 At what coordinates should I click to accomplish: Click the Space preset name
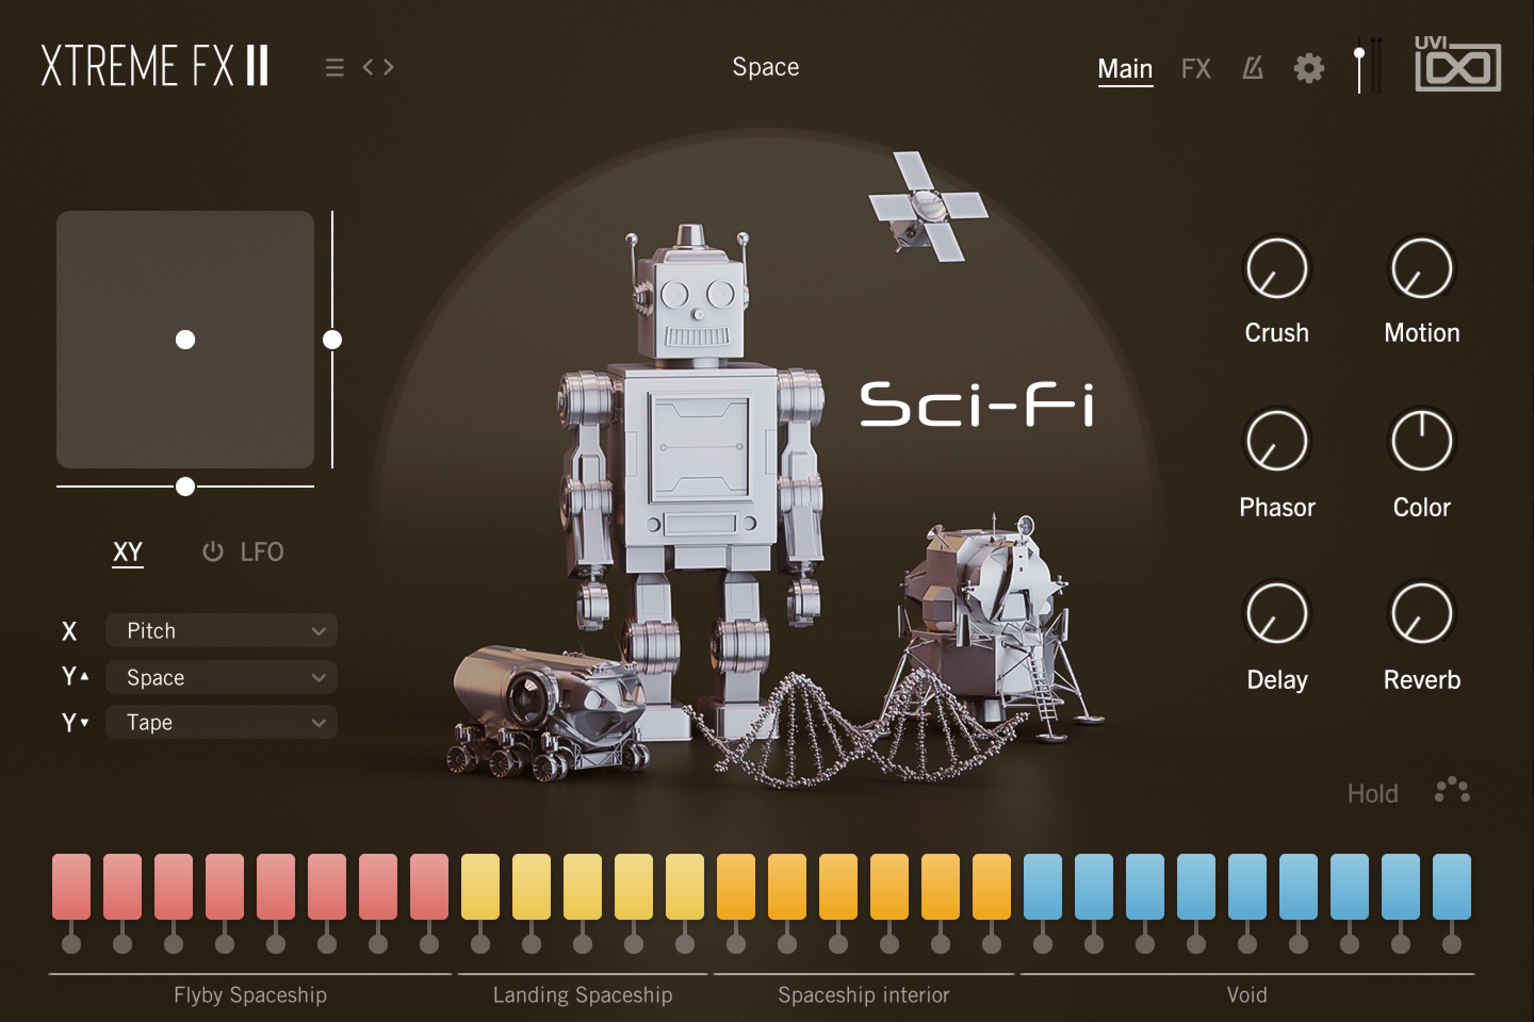coord(766,67)
